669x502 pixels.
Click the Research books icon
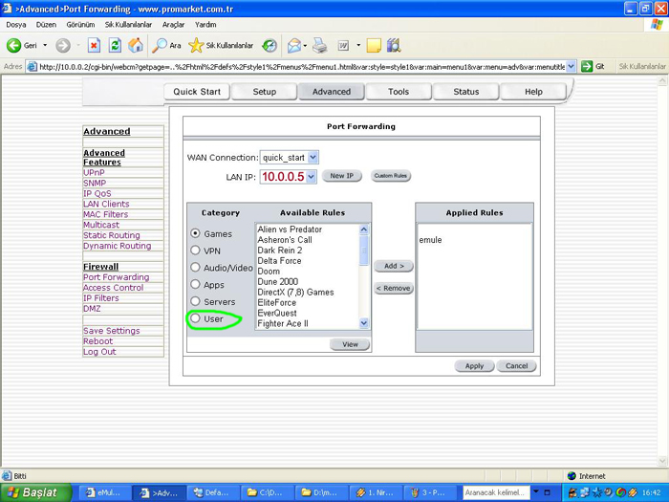[x=394, y=45]
